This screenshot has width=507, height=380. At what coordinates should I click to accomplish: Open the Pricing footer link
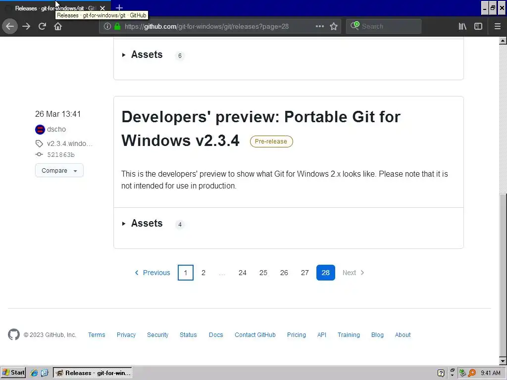(x=296, y=335)
